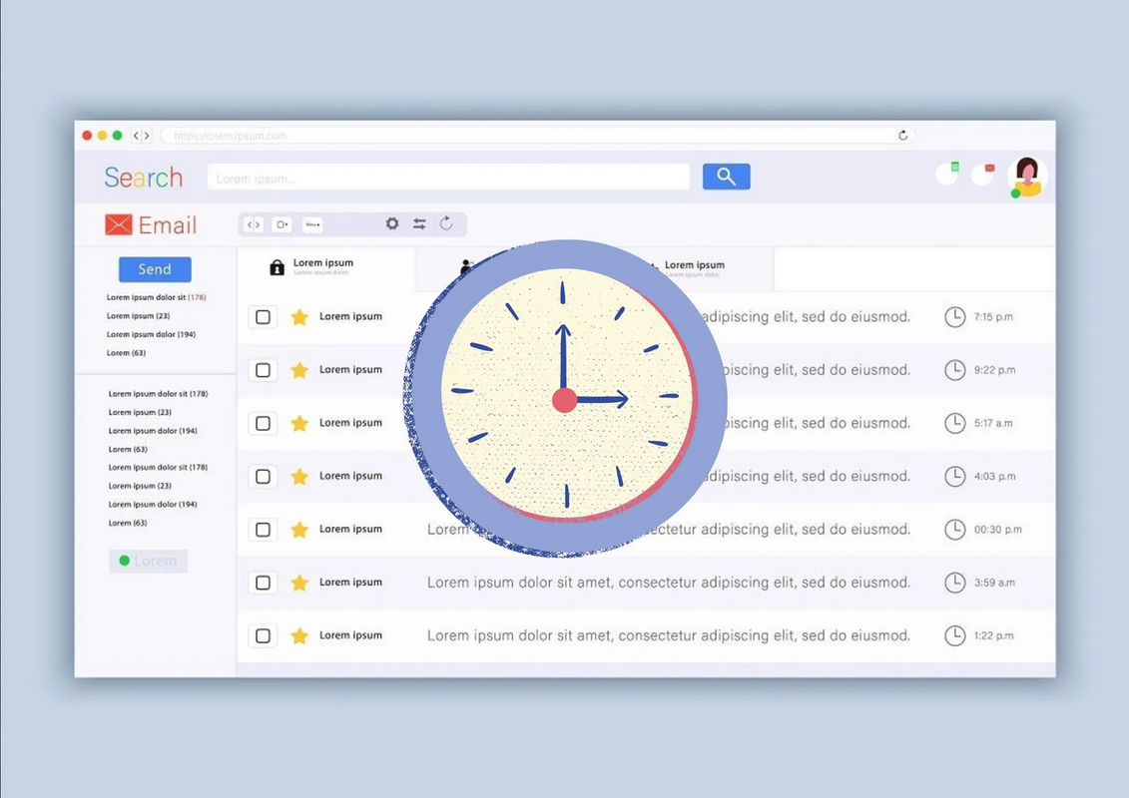This screenshot has width=1129, height=798.
Task: Check the box for the 3:59 a.m email
Action: click(x=263, y=583)
